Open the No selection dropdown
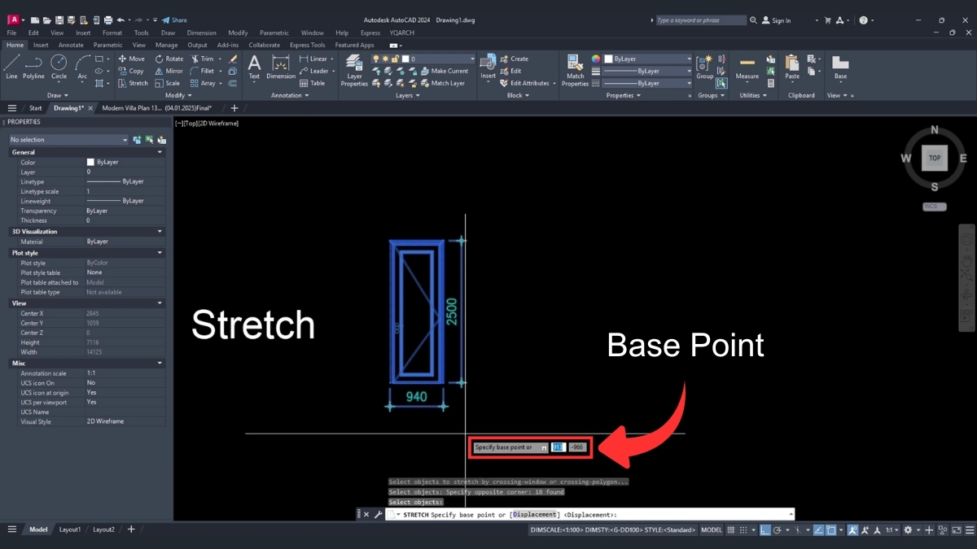 tap(68, 140)
